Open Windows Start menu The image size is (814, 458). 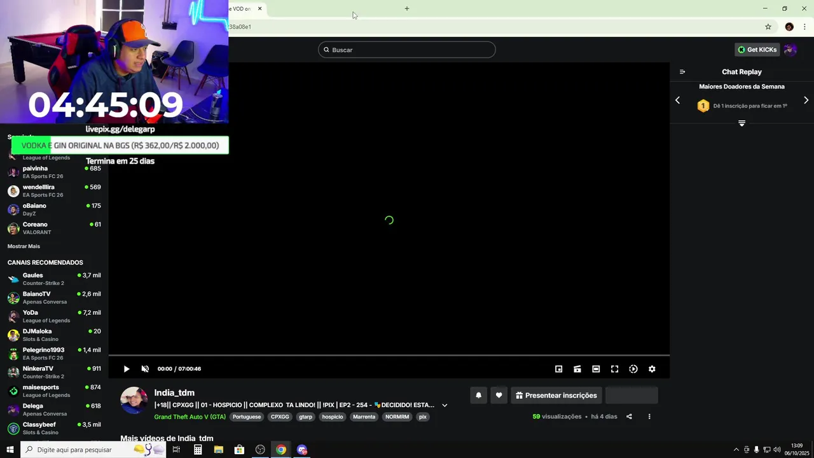[10, 450]
